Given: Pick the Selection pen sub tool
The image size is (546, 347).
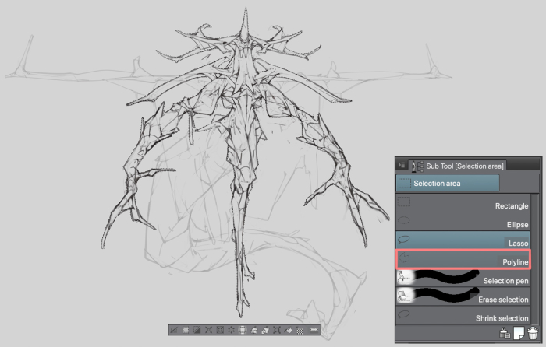Looking at the screenshot, I should pos(460,279).
